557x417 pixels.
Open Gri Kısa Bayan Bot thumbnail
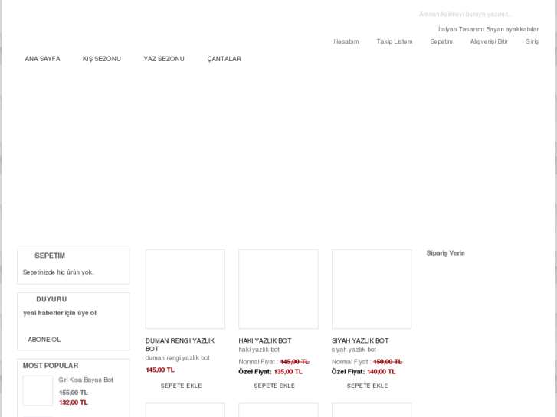(38, 390)
